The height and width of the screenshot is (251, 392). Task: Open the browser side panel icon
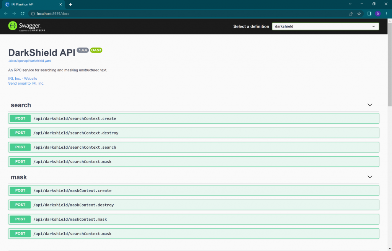point(369,13)
